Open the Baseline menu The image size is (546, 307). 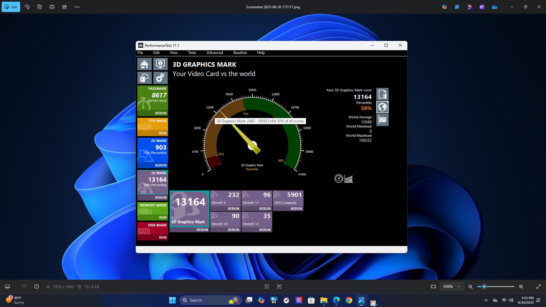coord(240,53)
